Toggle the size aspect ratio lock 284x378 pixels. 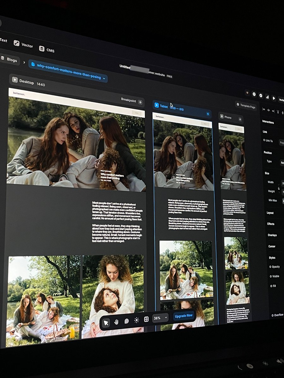pos(279,188)
